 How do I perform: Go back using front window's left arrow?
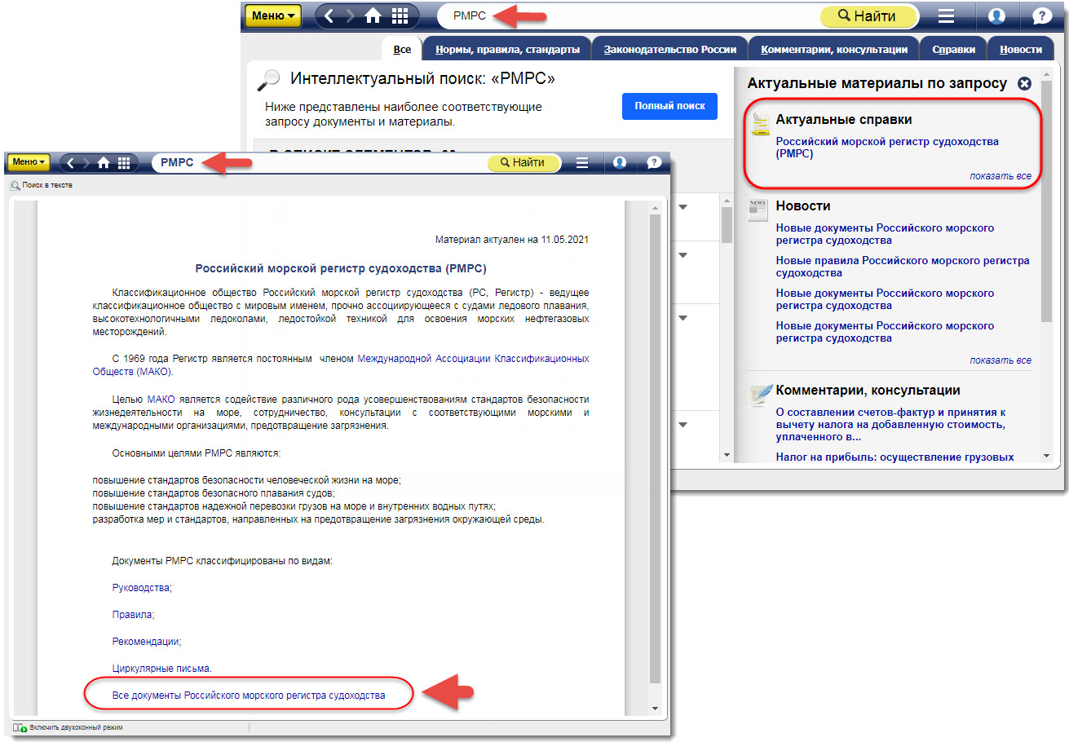pyautogui.click(x=70, y=162)
